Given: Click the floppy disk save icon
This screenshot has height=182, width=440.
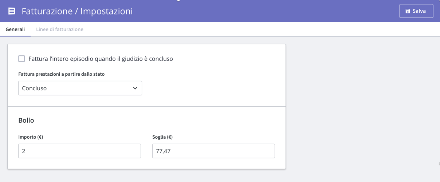Looking at the screenshot, I should [408, 11].
